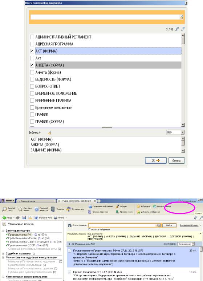Click the Печать printer icon

coord(56,218)
